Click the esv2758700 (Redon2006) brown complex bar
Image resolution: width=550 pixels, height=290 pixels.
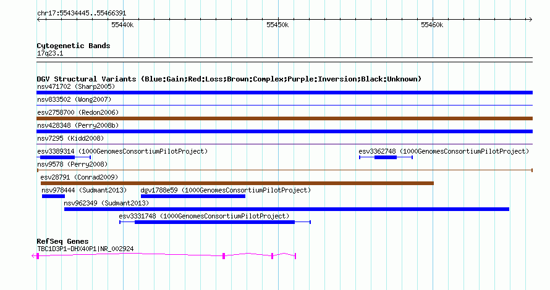tap(284, 118)
